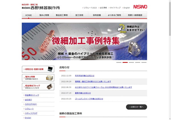Select the second (active) banner slide indicator
Screen dimensions: 171x120
[x=125, y=63]
